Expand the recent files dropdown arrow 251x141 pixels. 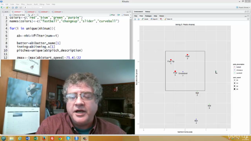pyautogui.click(x=9, y=7)
